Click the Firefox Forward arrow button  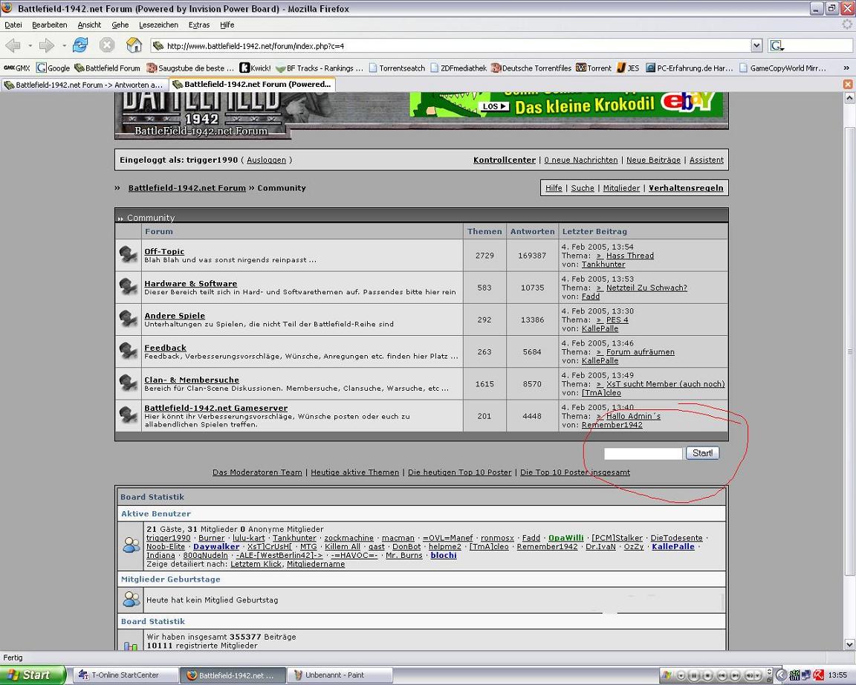point(47,45)
